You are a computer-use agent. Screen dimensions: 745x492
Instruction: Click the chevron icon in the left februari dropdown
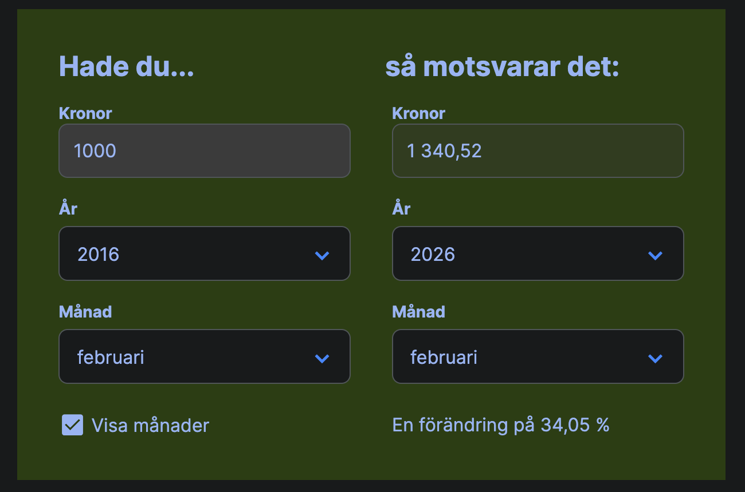322,358
